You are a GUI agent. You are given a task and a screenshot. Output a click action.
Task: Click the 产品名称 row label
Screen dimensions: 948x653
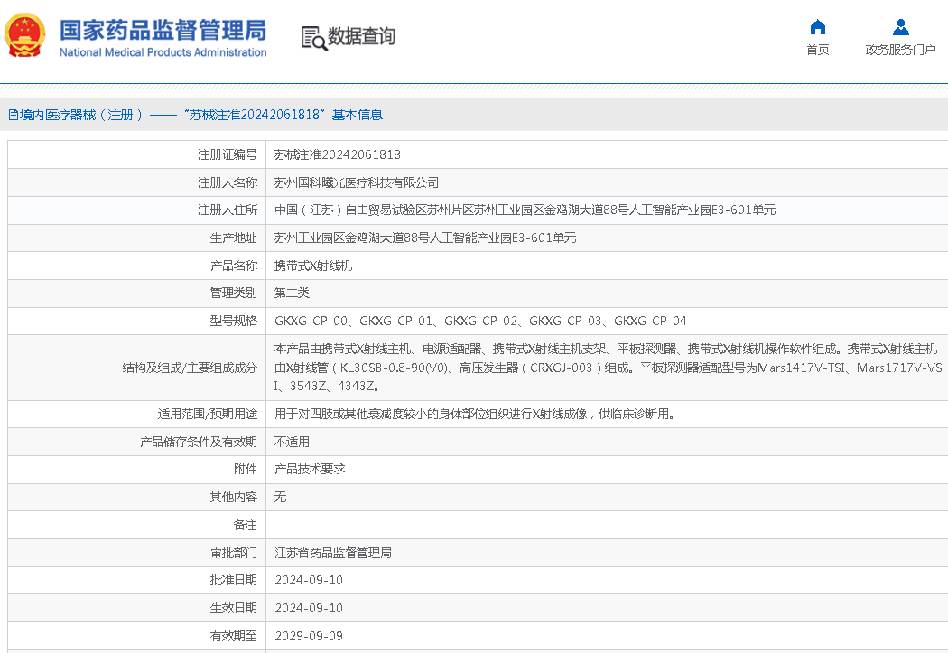tap(233, 266)
